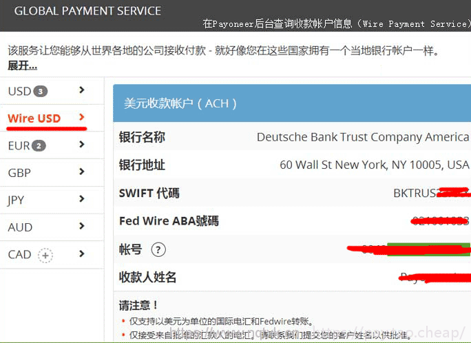This screenshot has height=343, width=471.
Task: Select the JPY currency tab
Action: pyautogui.click(x=17, y=200)
